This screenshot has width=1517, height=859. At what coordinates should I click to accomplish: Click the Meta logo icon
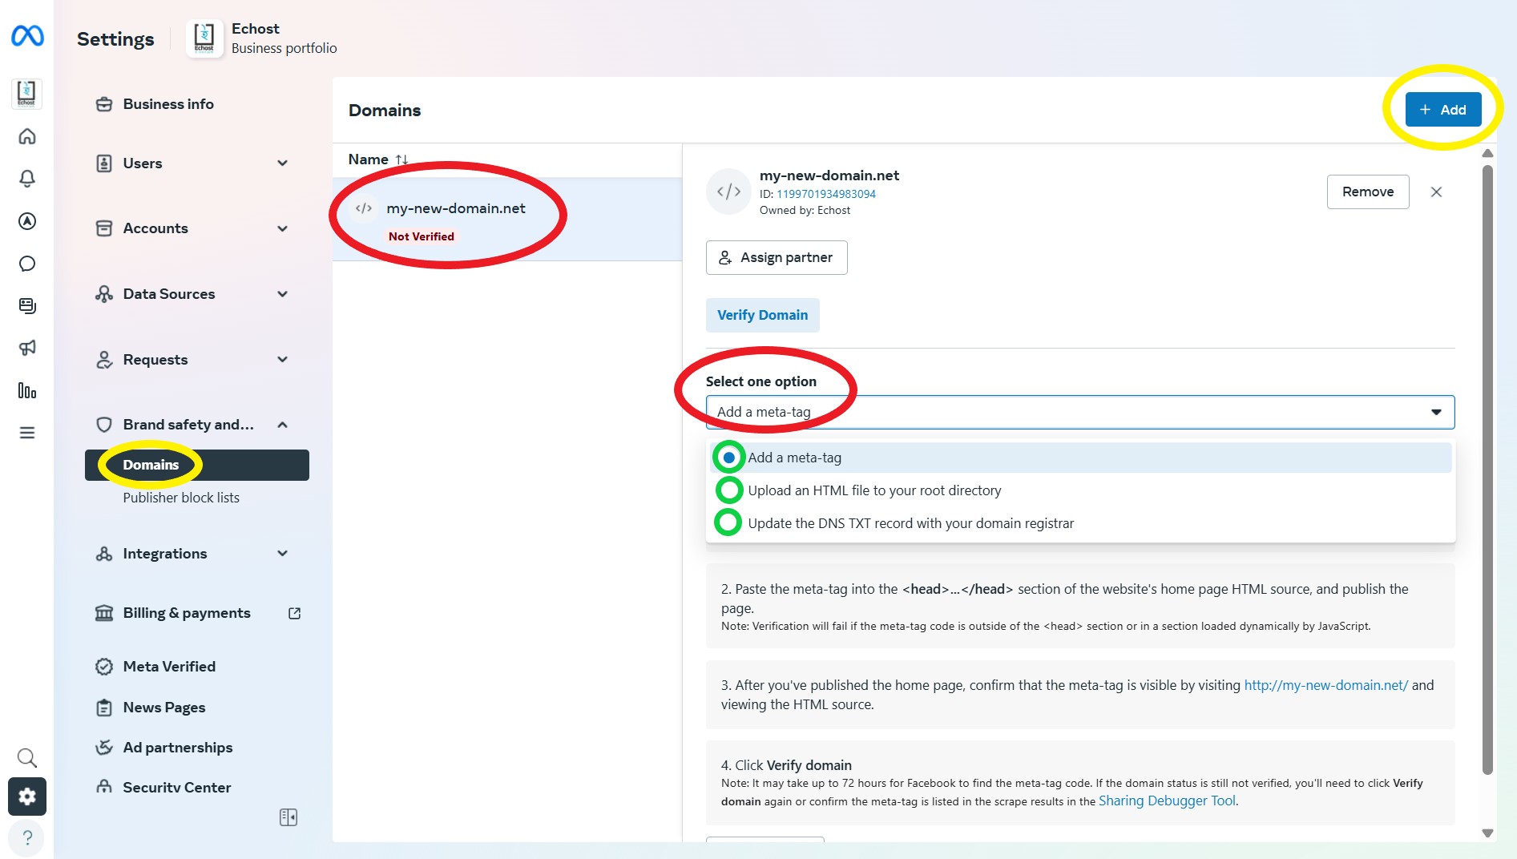[27, 36]
